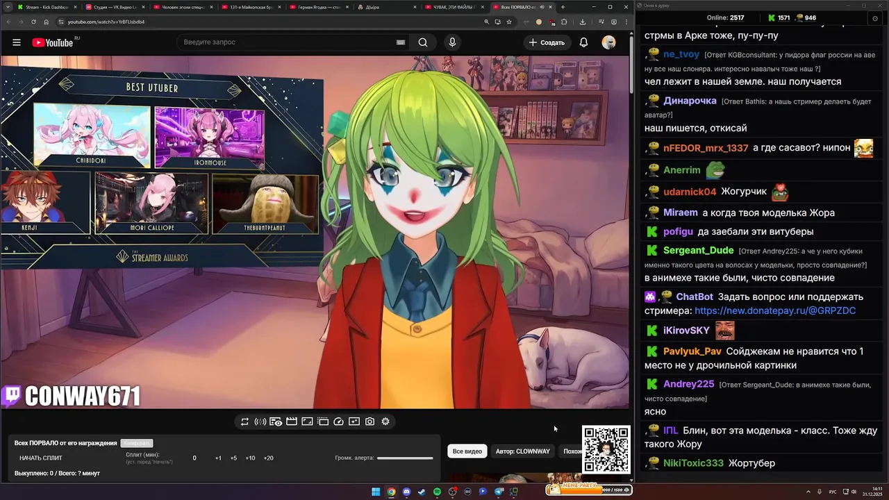This screenshot has height=500, width=889.
Task: Add '+5' minutes to split
Action: (233, 458)
